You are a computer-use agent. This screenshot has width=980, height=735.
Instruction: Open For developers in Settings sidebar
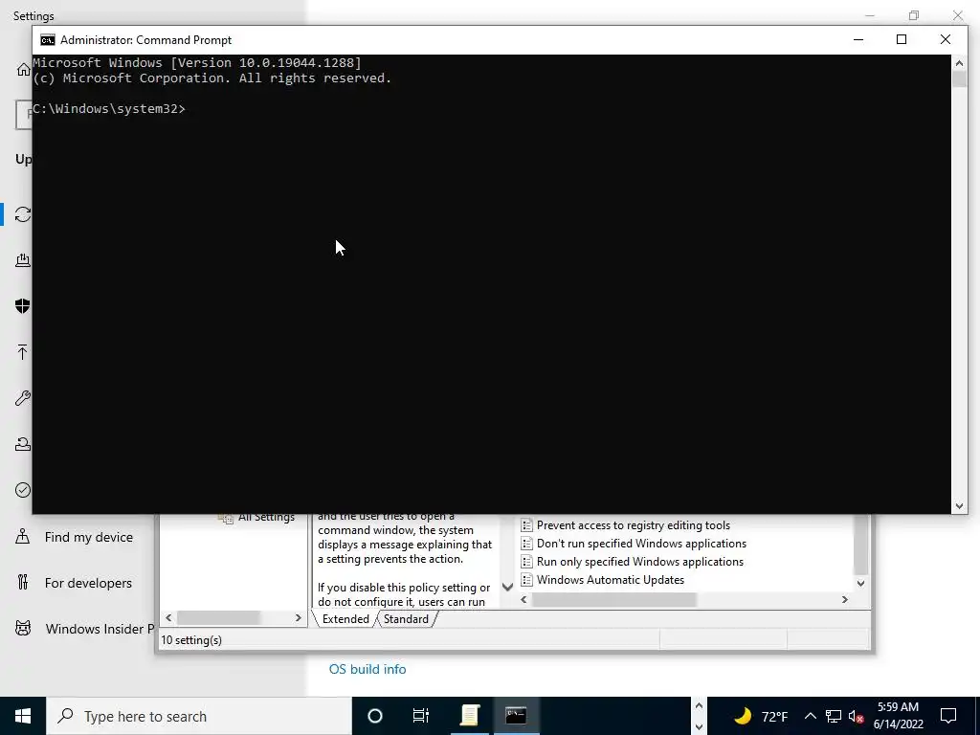coord(88,583)
